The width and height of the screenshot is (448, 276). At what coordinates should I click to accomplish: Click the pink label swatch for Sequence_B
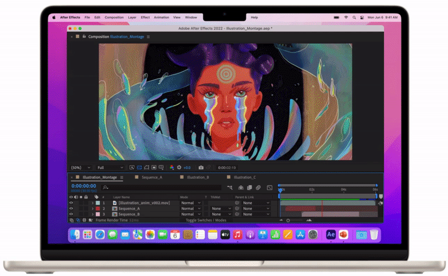coord(97,214)
